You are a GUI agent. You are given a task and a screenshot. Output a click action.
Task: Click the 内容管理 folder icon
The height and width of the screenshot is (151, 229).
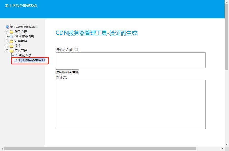(11, 41)
